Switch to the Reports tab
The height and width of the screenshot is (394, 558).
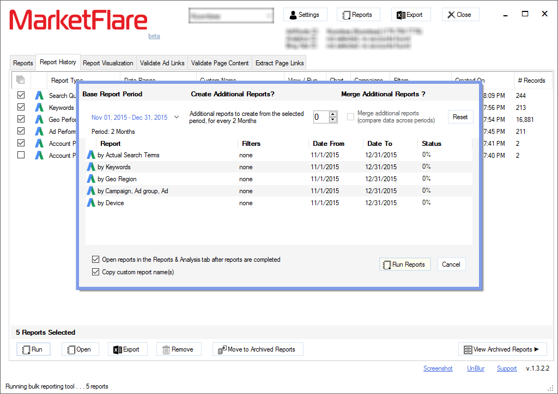[x=23, y=63]
